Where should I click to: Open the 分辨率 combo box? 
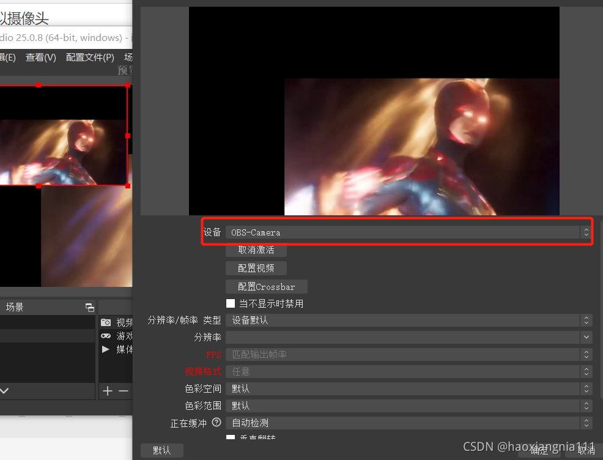point(409,337)
